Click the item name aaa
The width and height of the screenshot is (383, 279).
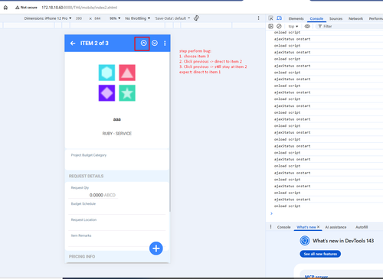point(117,119)
